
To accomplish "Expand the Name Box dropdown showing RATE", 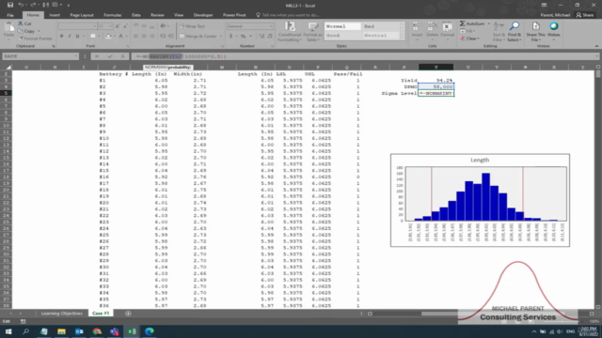I will coord(75,56).
